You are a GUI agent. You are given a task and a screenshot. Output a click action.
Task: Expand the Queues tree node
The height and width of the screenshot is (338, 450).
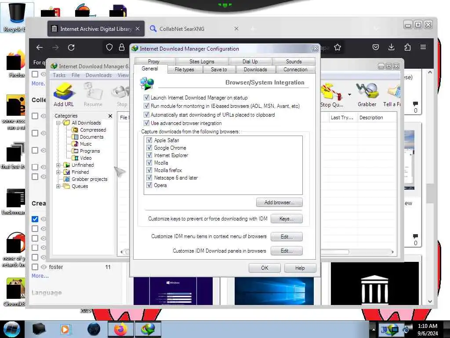(58, 186)
